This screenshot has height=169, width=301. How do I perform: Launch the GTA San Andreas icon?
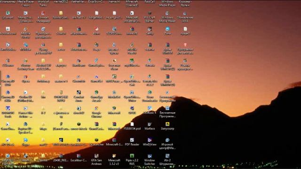coord(96,156)
